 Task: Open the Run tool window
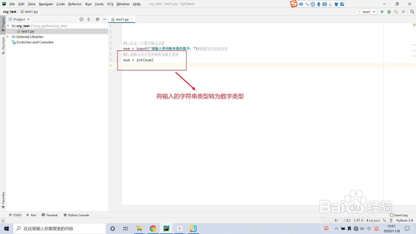click(x=31, y=215)
